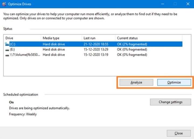194x139 pixels.
Task: Open Change settings for scheduled optimization
Action: [x=171, y=102]
